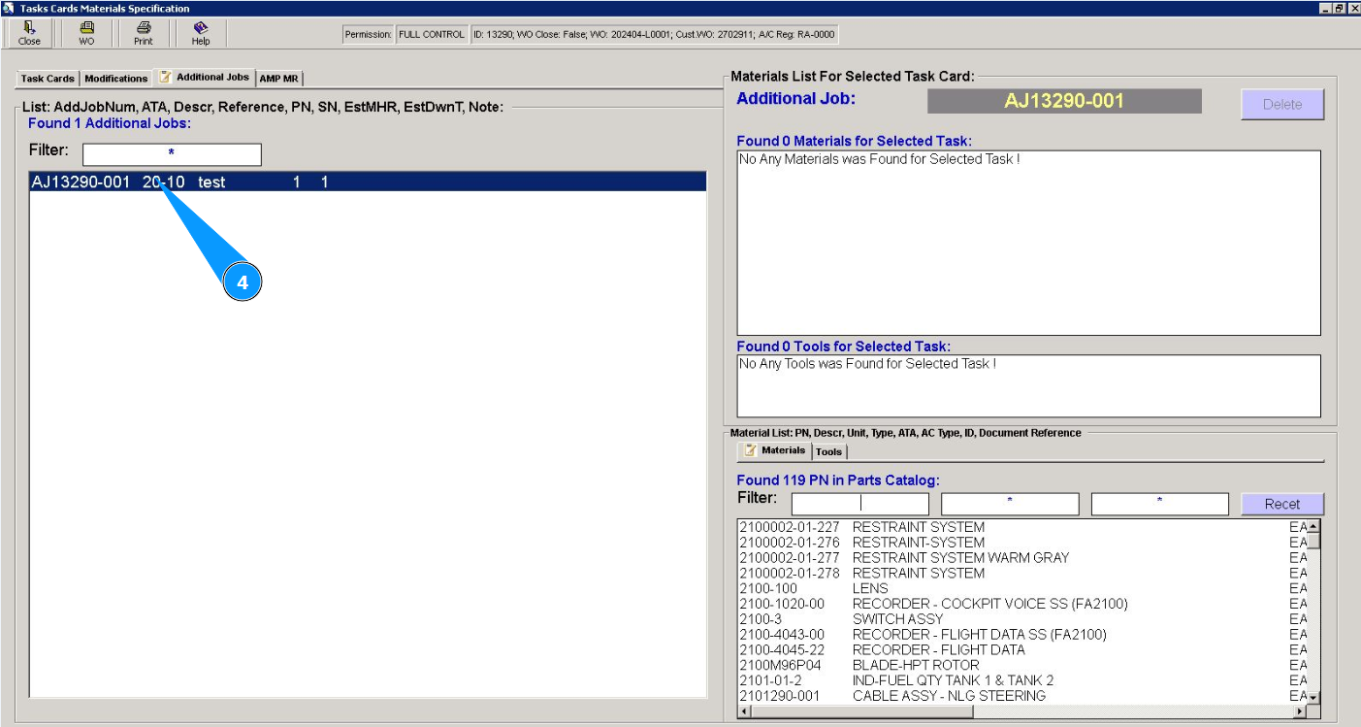Click the parts list scroll left arrow
This screenshot has width=1361, height=727.
pos(744,711)
